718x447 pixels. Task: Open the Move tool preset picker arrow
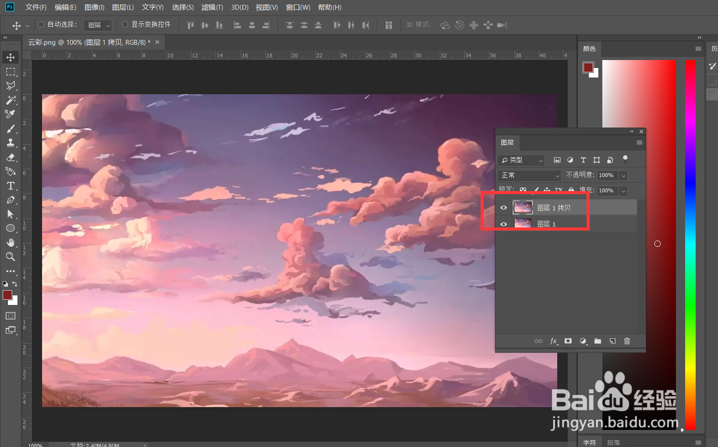28,26
